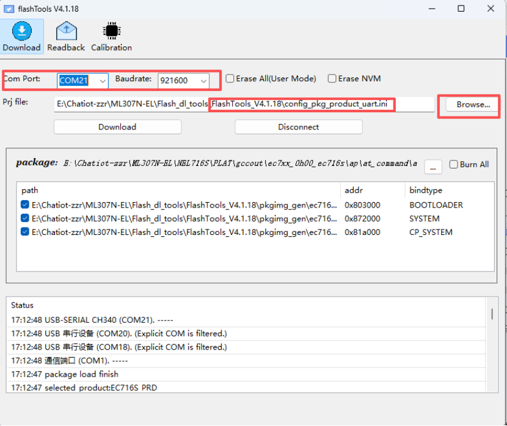Click the path column header
The width and height of the screenshot is (507, 426).
coord(178,190)
